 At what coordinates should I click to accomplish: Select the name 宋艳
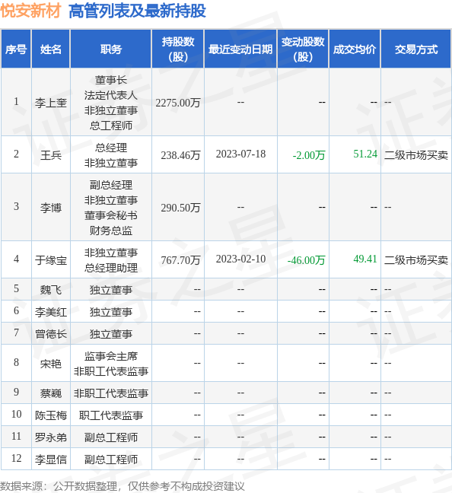51,364
